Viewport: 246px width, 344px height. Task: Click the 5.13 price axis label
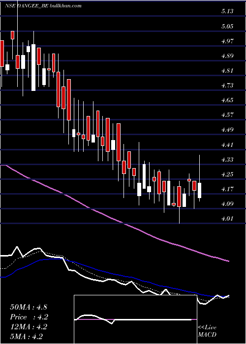click(227, 11)
